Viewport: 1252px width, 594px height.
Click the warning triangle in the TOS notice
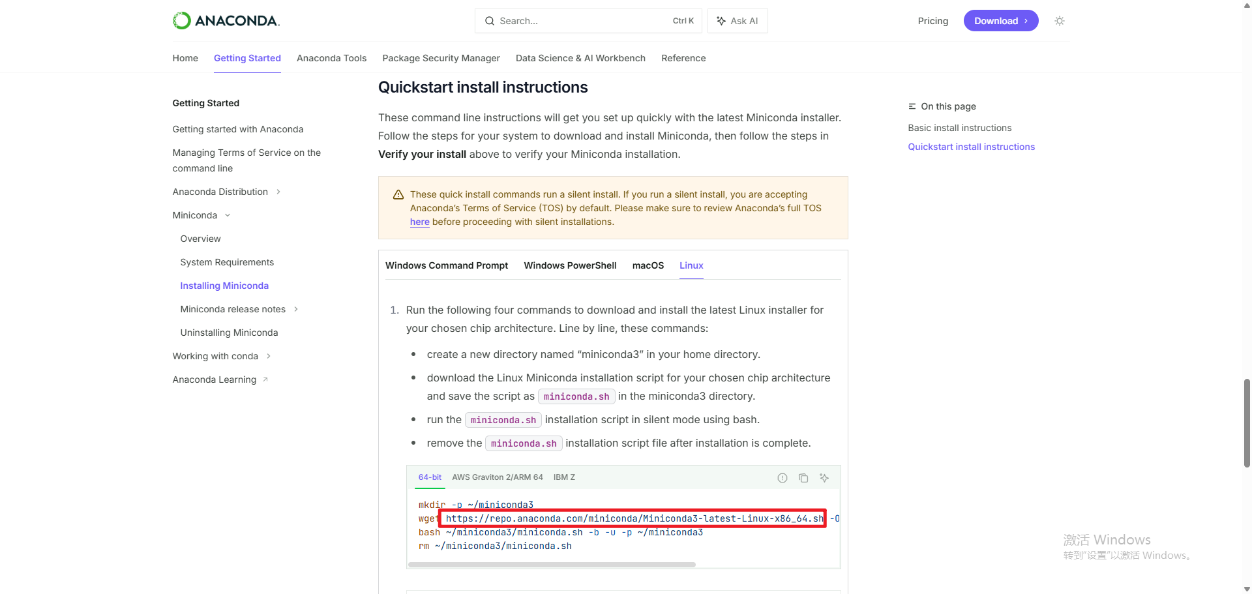tap(398, 194)
